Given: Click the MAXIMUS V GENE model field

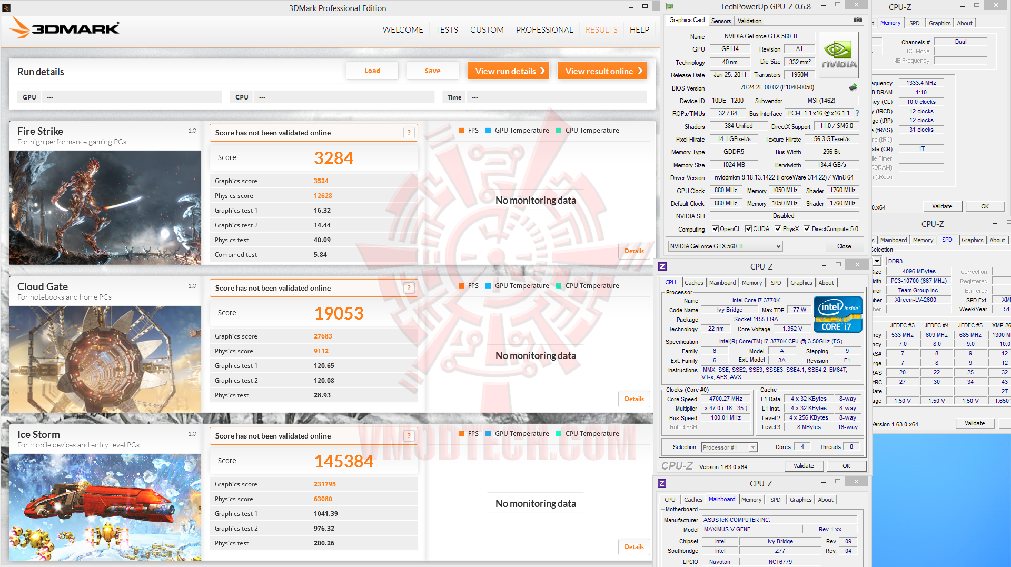Looking at the screenshot, I should click(751, 530).
